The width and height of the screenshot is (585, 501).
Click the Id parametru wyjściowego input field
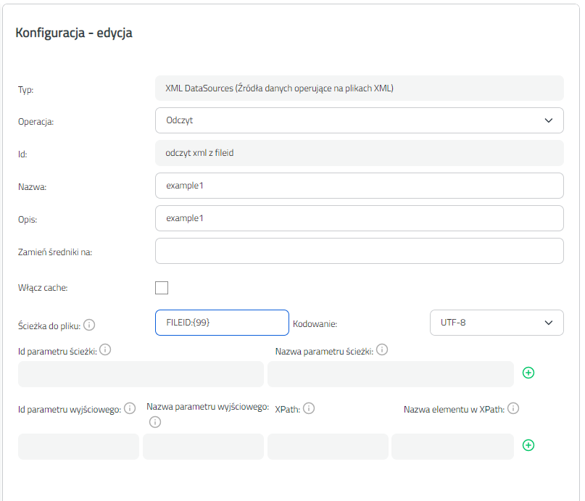(x=78, y=447)
